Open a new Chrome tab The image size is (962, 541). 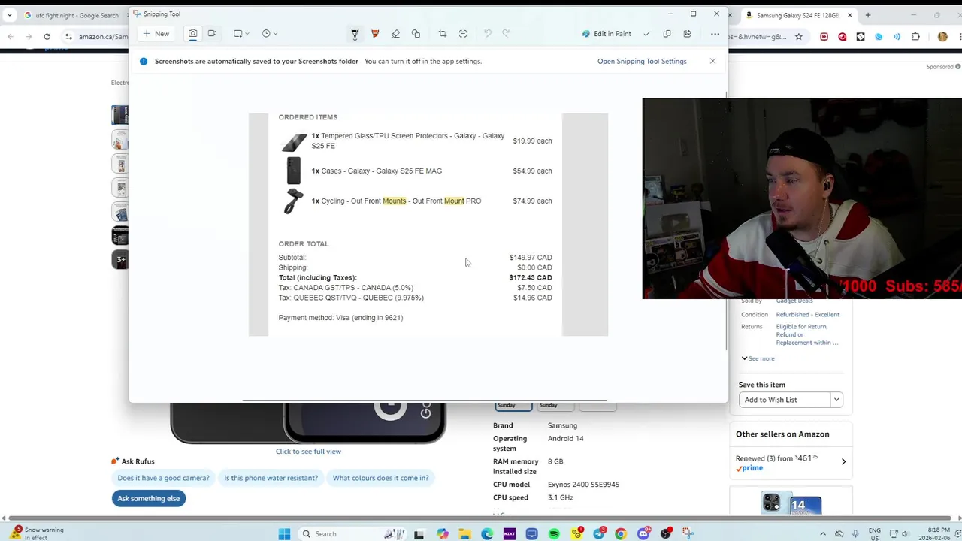tap(867, 15)
